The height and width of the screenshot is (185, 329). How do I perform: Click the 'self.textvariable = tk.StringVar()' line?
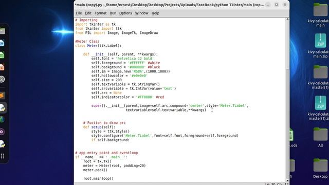point(125,84)
